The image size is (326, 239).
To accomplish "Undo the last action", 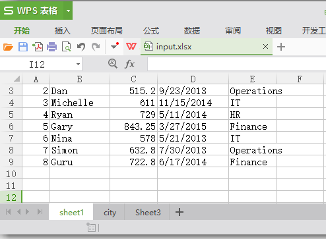I will click(81, 47).
